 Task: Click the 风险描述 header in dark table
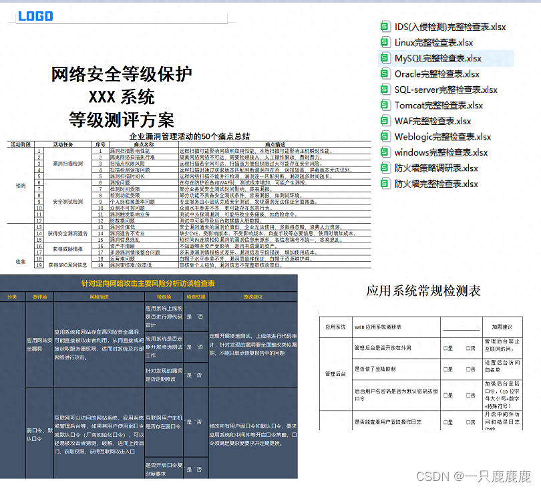coord(99,297)
